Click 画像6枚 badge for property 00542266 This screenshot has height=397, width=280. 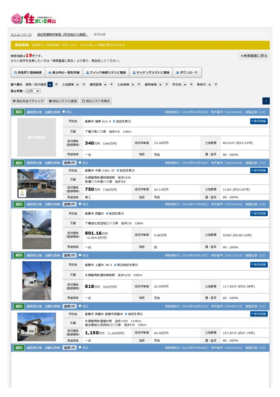(70, 163)
